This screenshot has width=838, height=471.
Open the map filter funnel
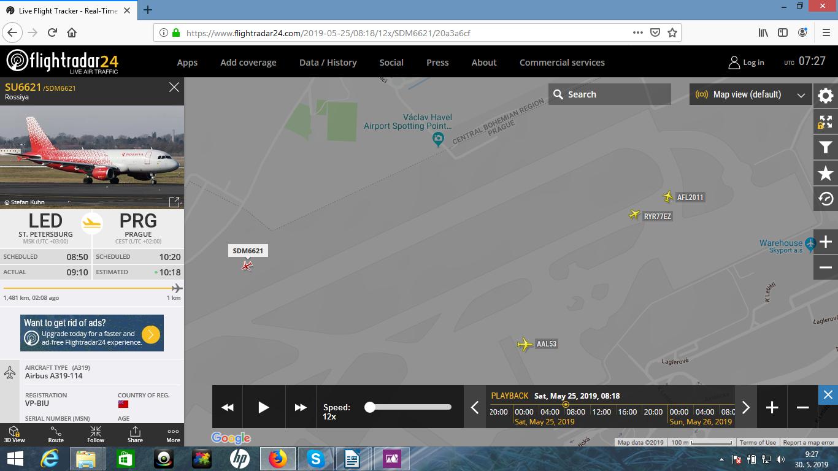(826, 147)
